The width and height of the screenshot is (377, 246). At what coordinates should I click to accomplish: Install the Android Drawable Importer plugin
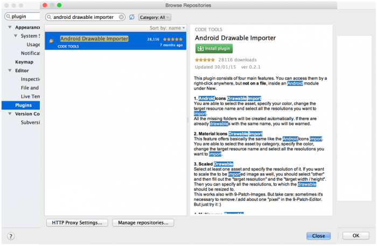214,48
